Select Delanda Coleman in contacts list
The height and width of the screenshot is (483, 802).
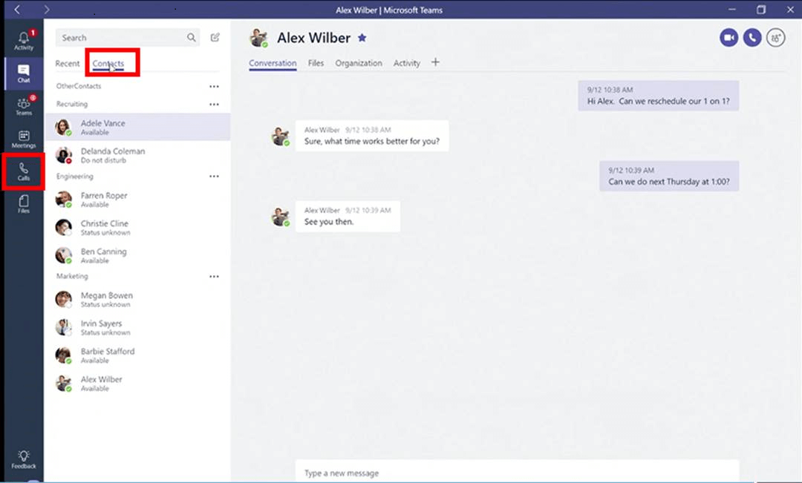tap(113, 155)
